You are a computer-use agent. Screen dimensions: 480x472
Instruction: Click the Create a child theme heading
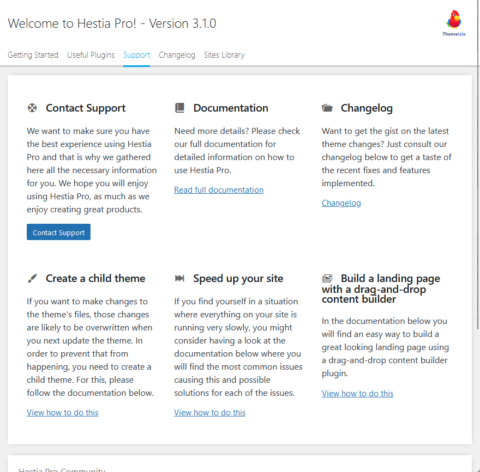tap(95, 278)
